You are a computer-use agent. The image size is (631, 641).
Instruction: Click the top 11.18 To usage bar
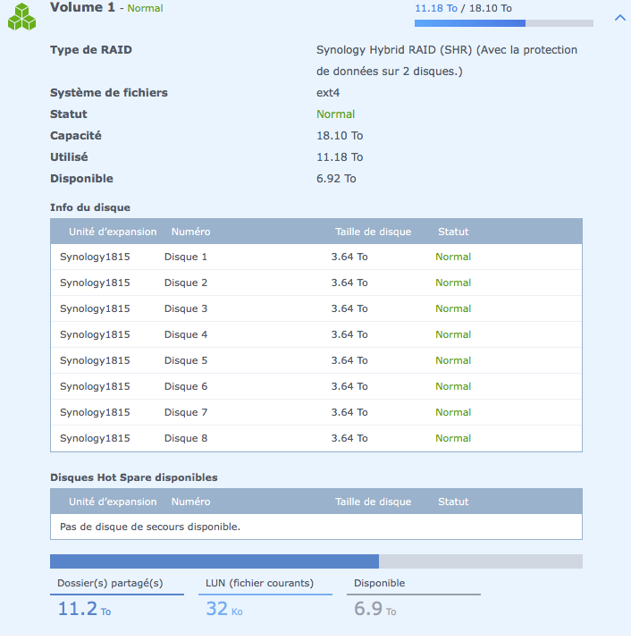(x=503, y=23)
